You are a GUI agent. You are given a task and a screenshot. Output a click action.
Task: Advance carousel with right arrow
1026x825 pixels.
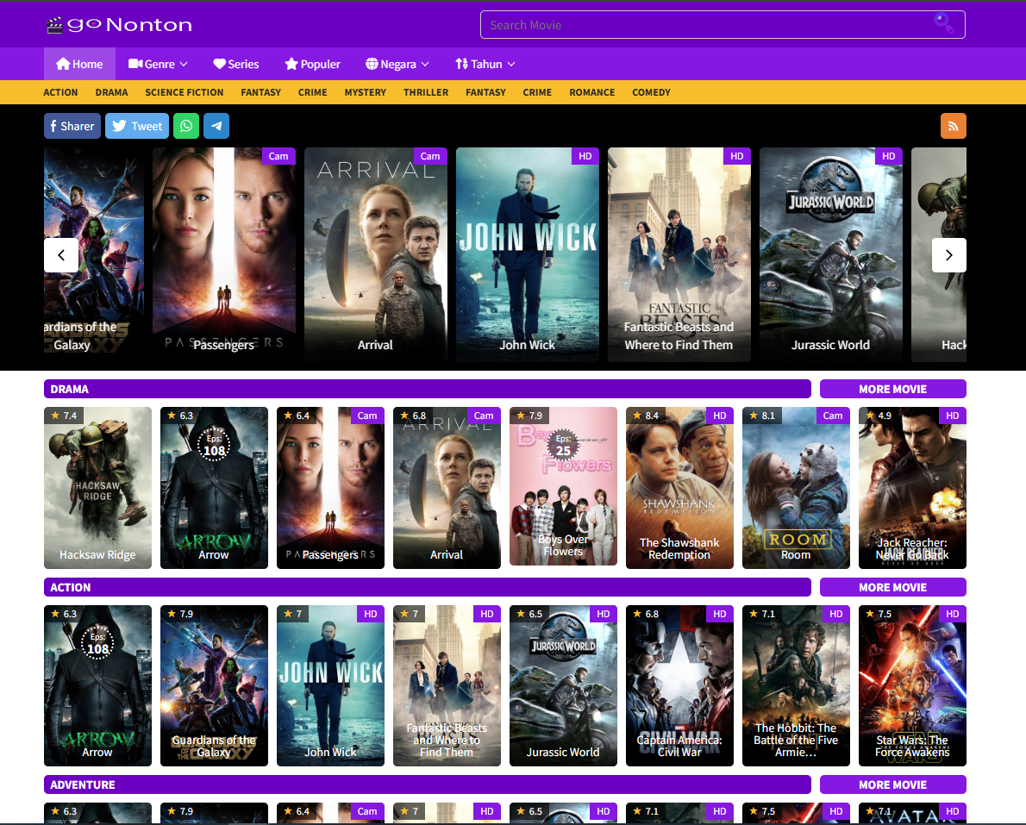[948, 255]
